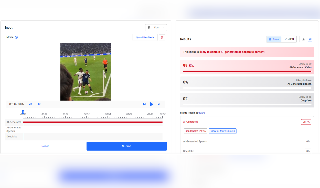Screen dimensions: 320x188
Task: Click the Reset link
Action: point(45,146)
